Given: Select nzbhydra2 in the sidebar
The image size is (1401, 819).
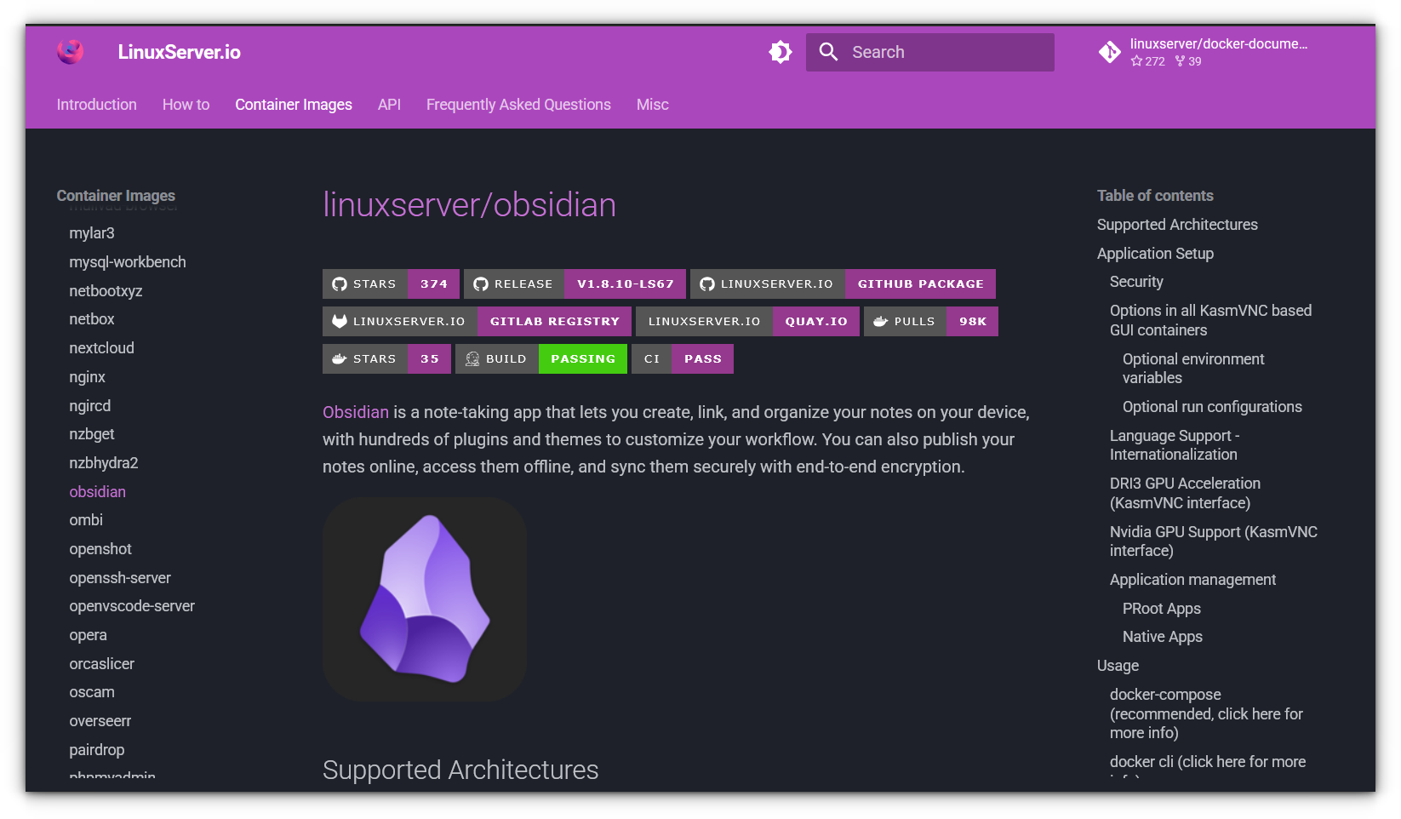Looking at the screenshot, I should 104,463.
